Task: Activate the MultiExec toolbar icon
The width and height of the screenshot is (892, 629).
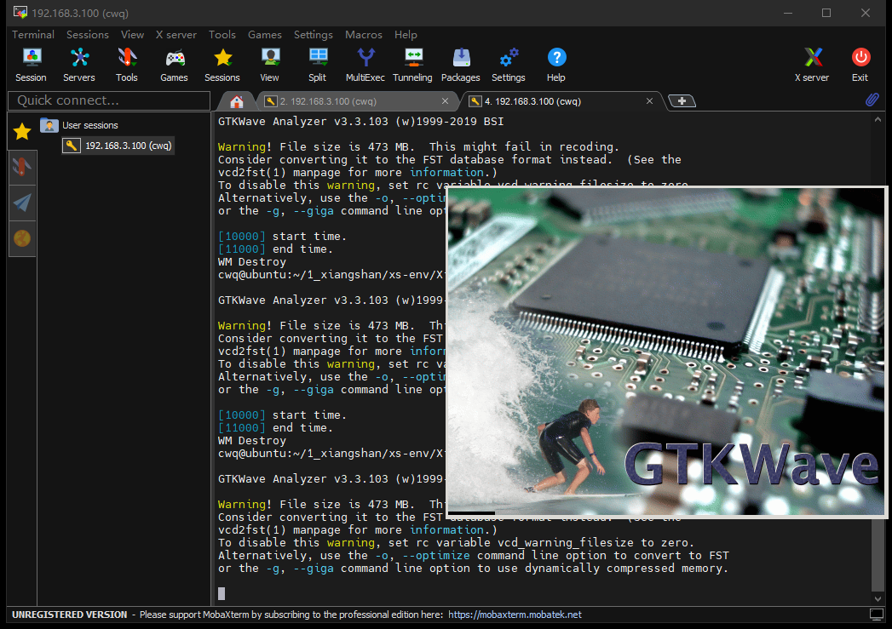Action: coord(365,65)
